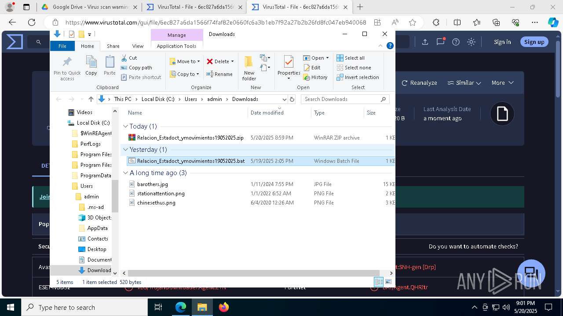Toggle VirusTotal light/dark theme icon
The image size is (563, 316).
click(471, 42)
